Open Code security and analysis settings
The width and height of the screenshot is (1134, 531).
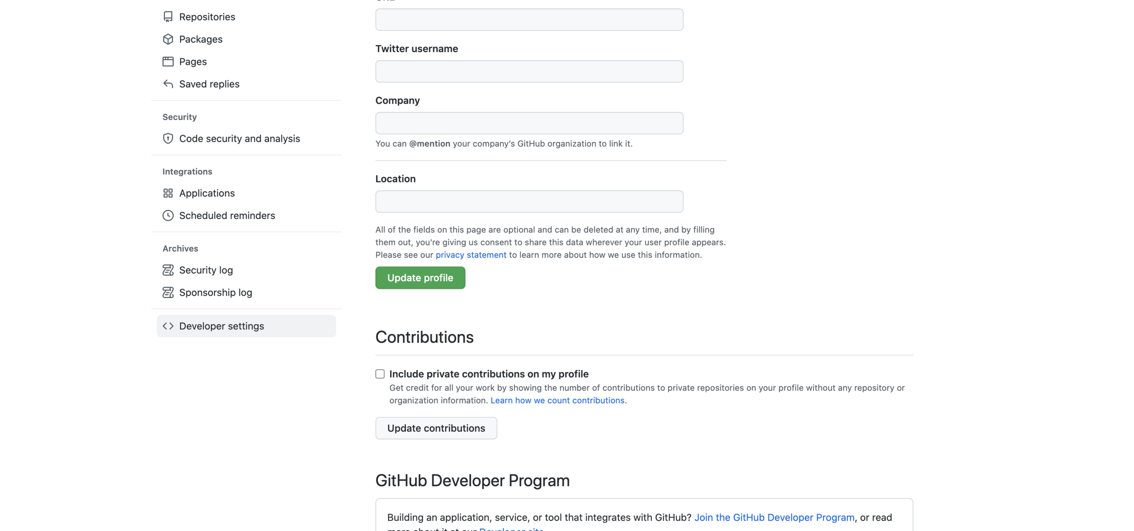[x=240, y=139]
